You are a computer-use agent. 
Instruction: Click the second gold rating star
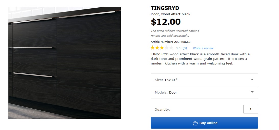(157, 48)
